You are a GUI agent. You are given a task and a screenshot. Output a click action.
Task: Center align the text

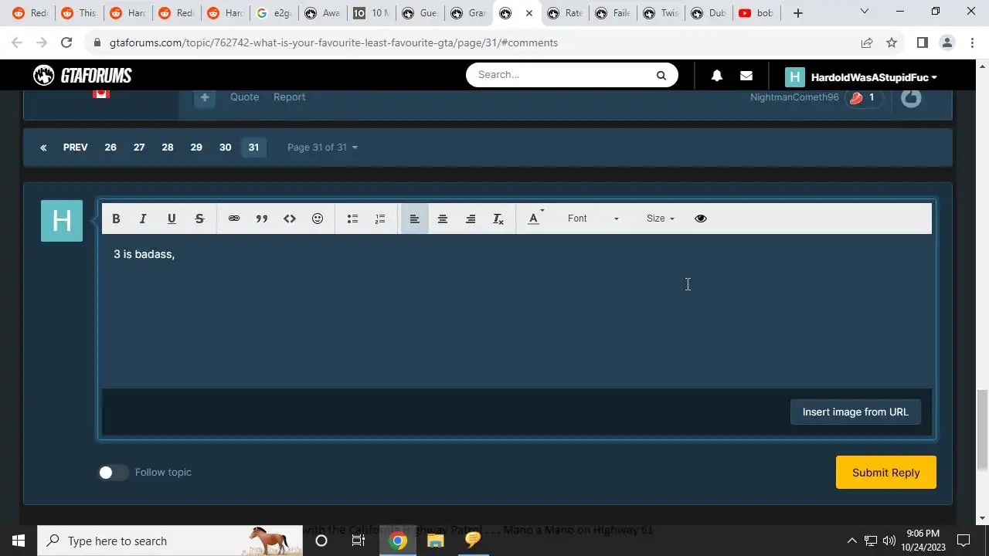click(x=443, y=219)
